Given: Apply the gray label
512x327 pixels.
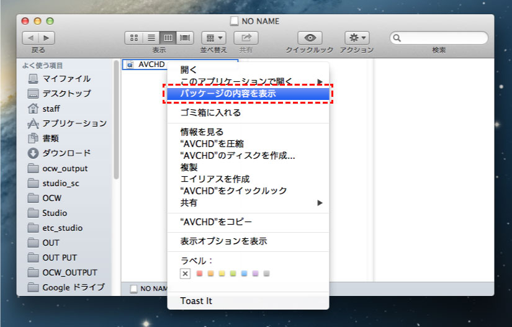Looking at the screenshot, I should [x=266, y=274].
